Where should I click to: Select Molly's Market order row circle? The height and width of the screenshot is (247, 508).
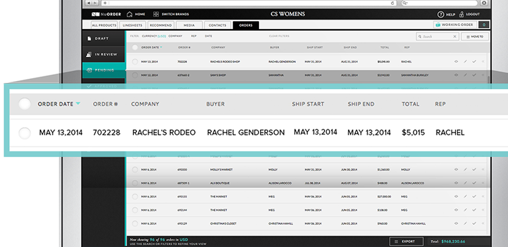coord(135,170)
